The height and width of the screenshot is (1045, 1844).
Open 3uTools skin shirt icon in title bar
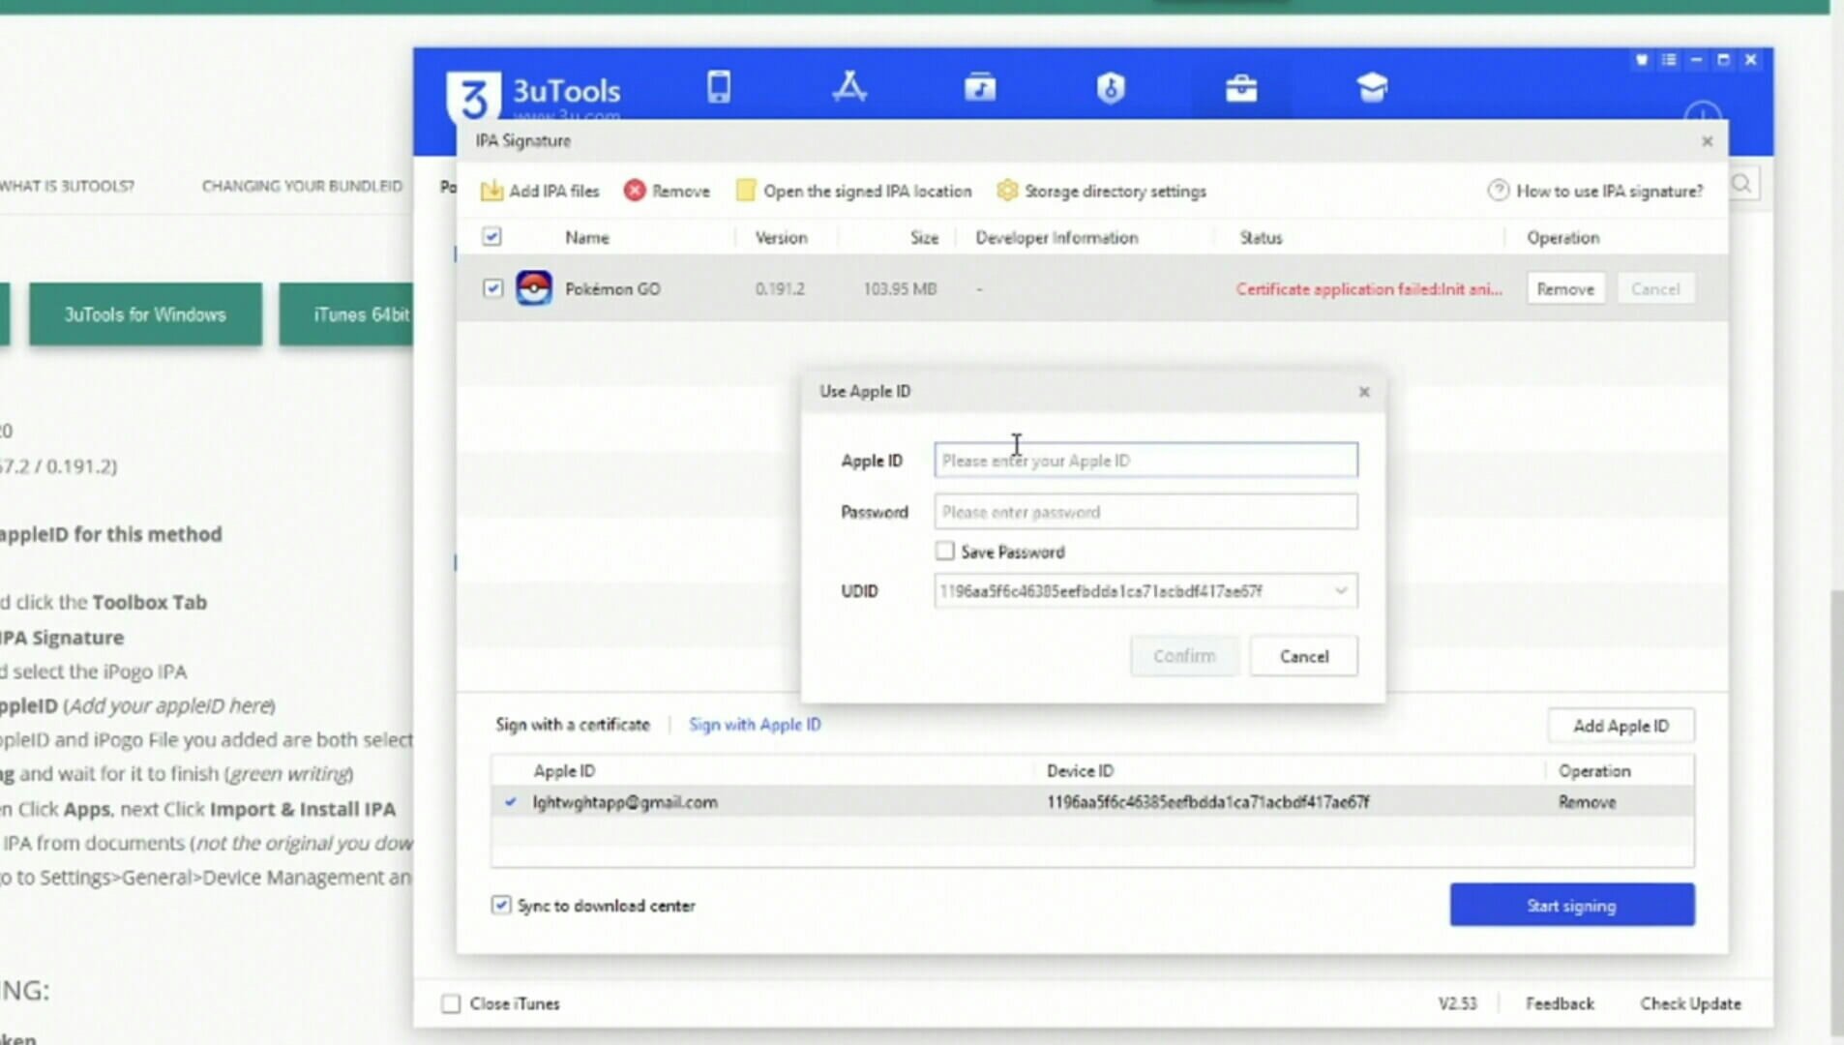pos(1642,60)
